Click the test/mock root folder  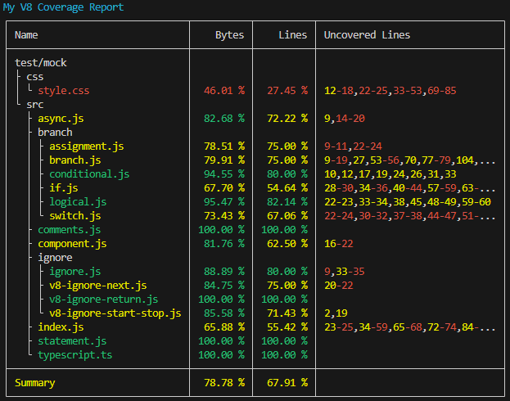pyautogui.click(x=41, y=63)
